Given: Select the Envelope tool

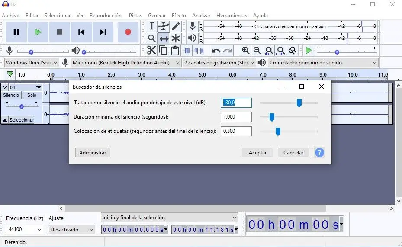Looking at the screenshot, I should (x=164, y=26).
